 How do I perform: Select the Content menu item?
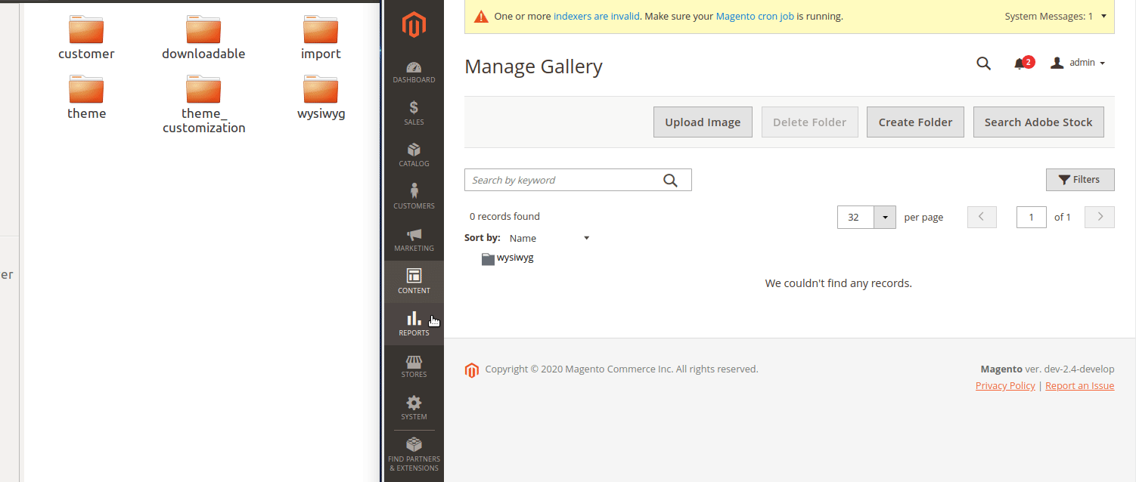click(414, 281)
